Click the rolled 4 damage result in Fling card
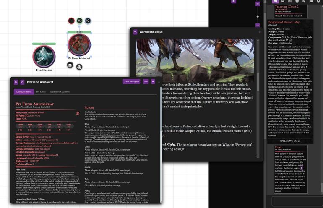 click(x=301, y=168)
